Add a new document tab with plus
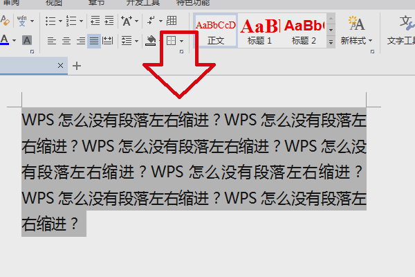415x277 pixels. coord(77,66)
